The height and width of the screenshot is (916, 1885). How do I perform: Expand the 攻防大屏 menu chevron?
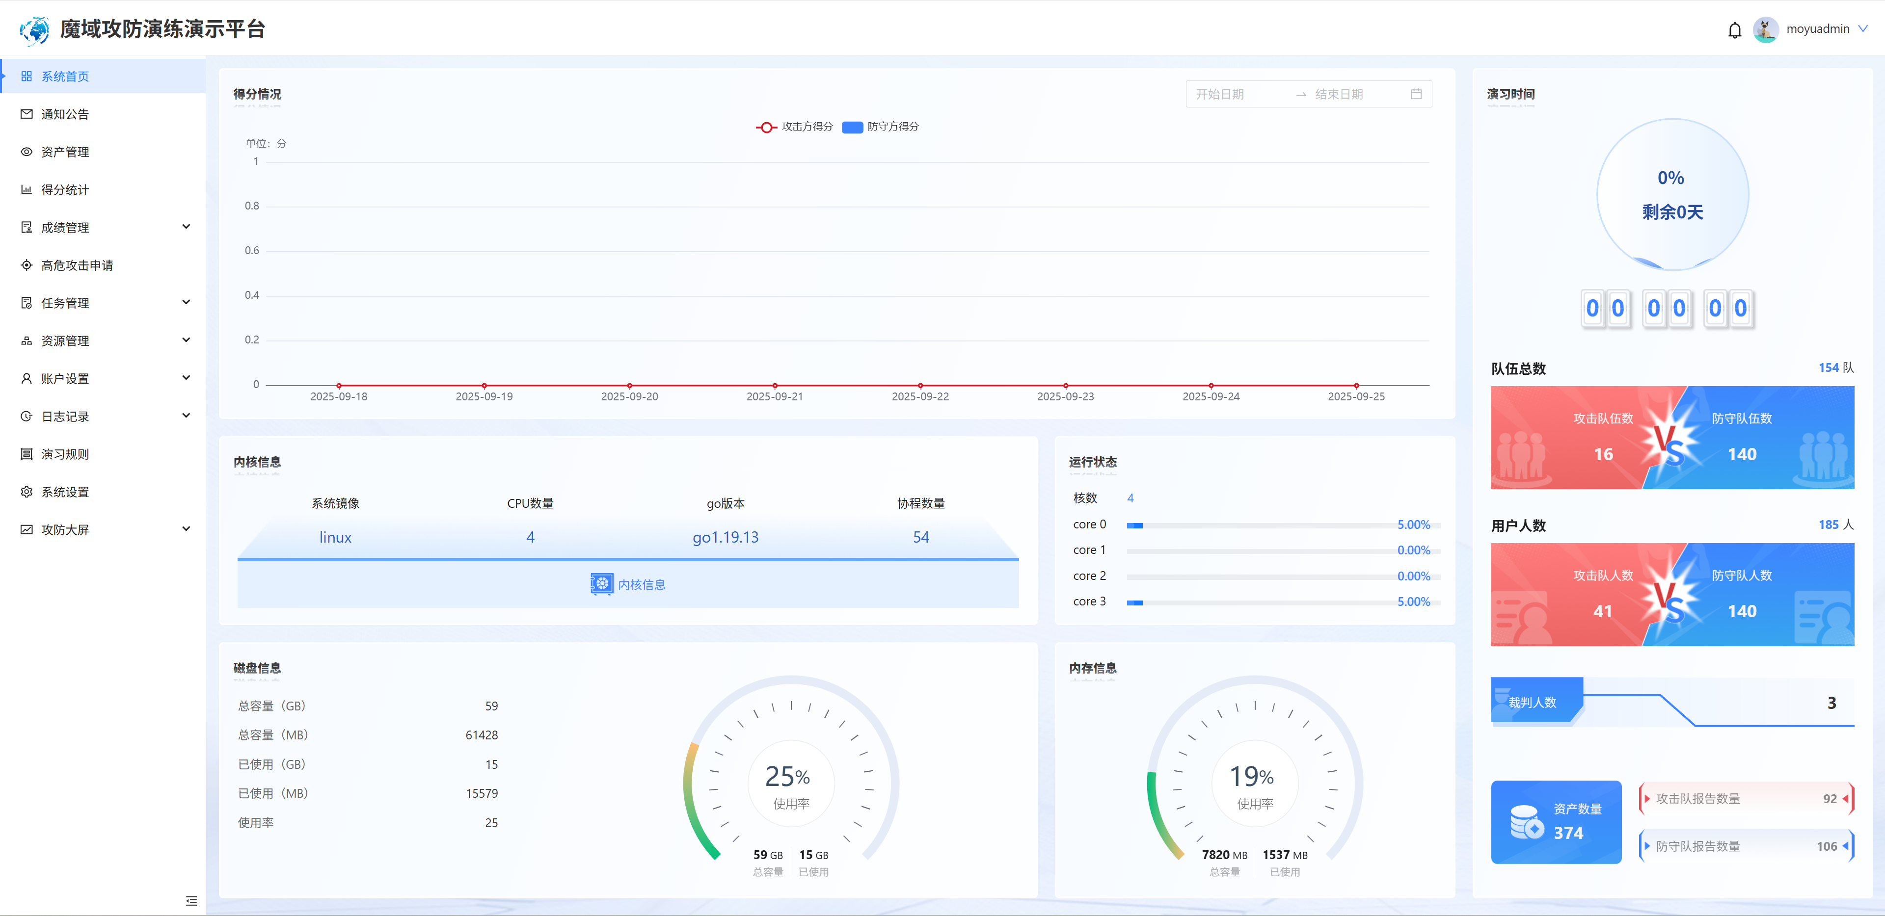point(186,529)
